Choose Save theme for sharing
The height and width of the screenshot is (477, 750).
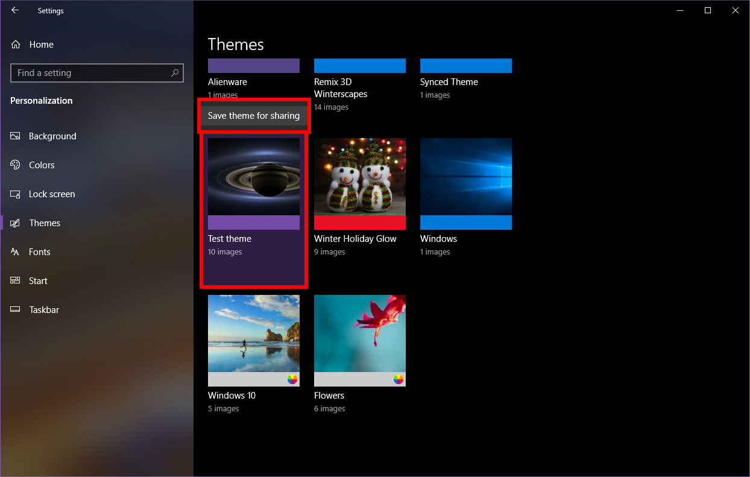(254, 116)
